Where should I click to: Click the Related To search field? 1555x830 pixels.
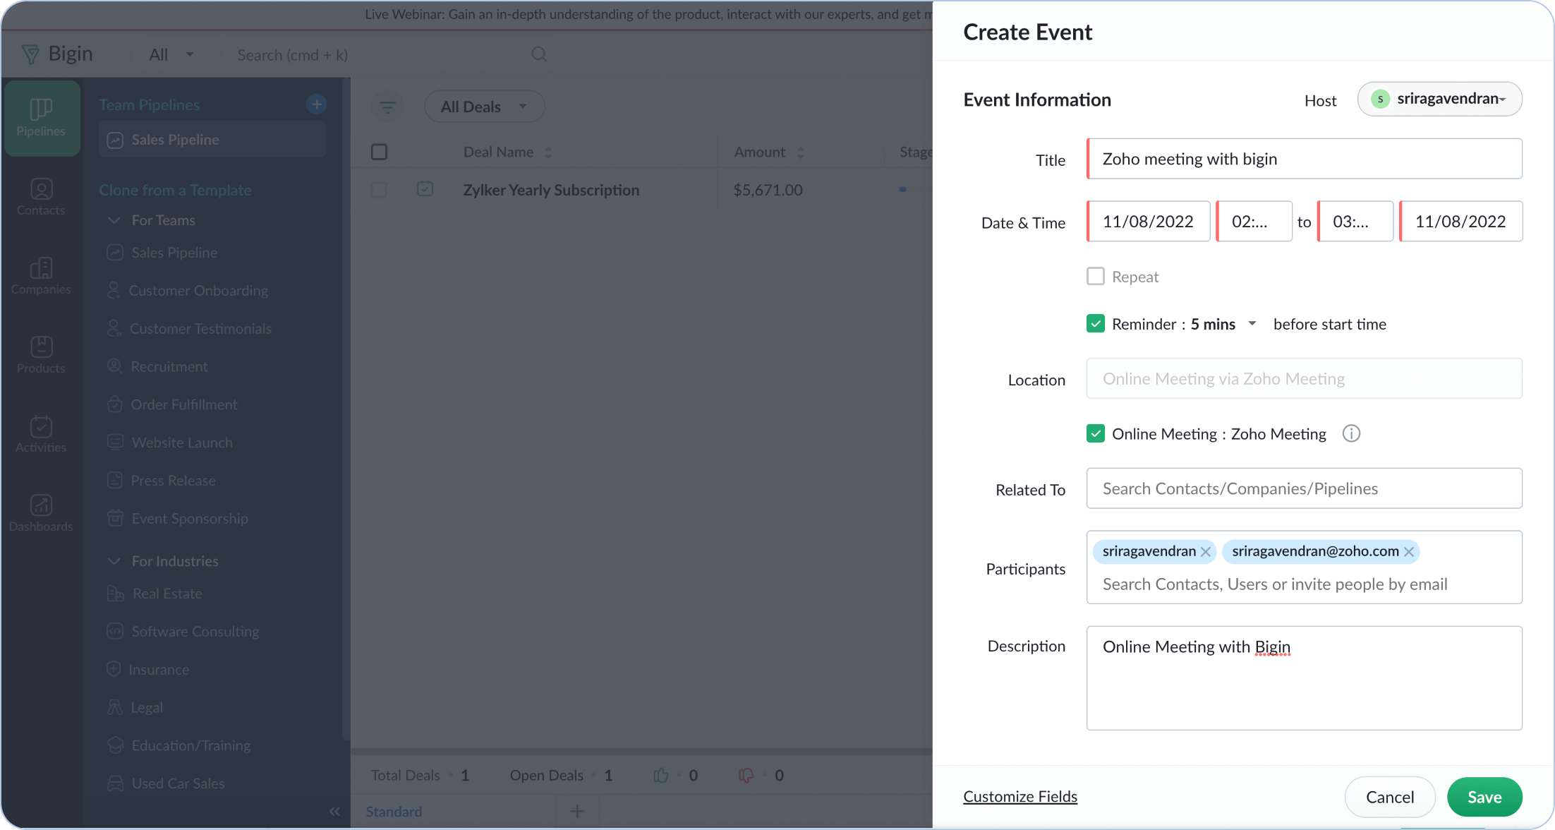point(1304,488)
